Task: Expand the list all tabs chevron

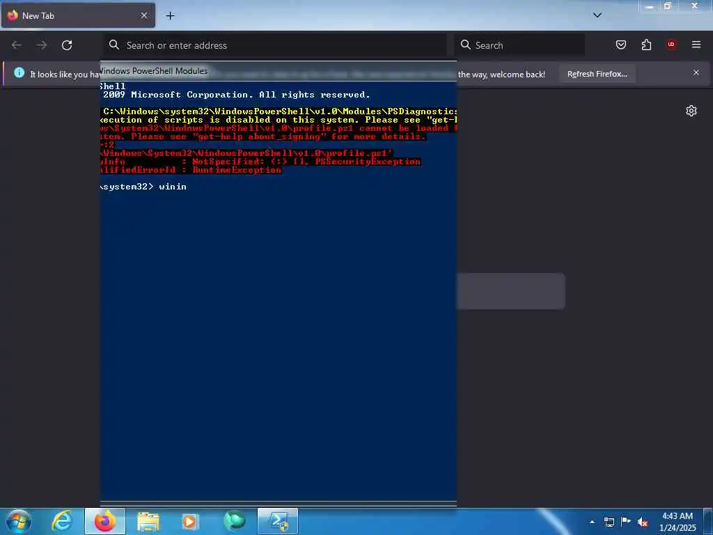Action: coord(597,15)
